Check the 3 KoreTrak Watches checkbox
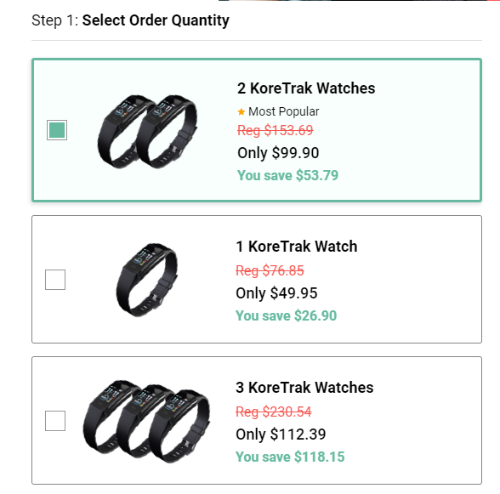This screenshot has width=500, height=494. coord(55,421)
